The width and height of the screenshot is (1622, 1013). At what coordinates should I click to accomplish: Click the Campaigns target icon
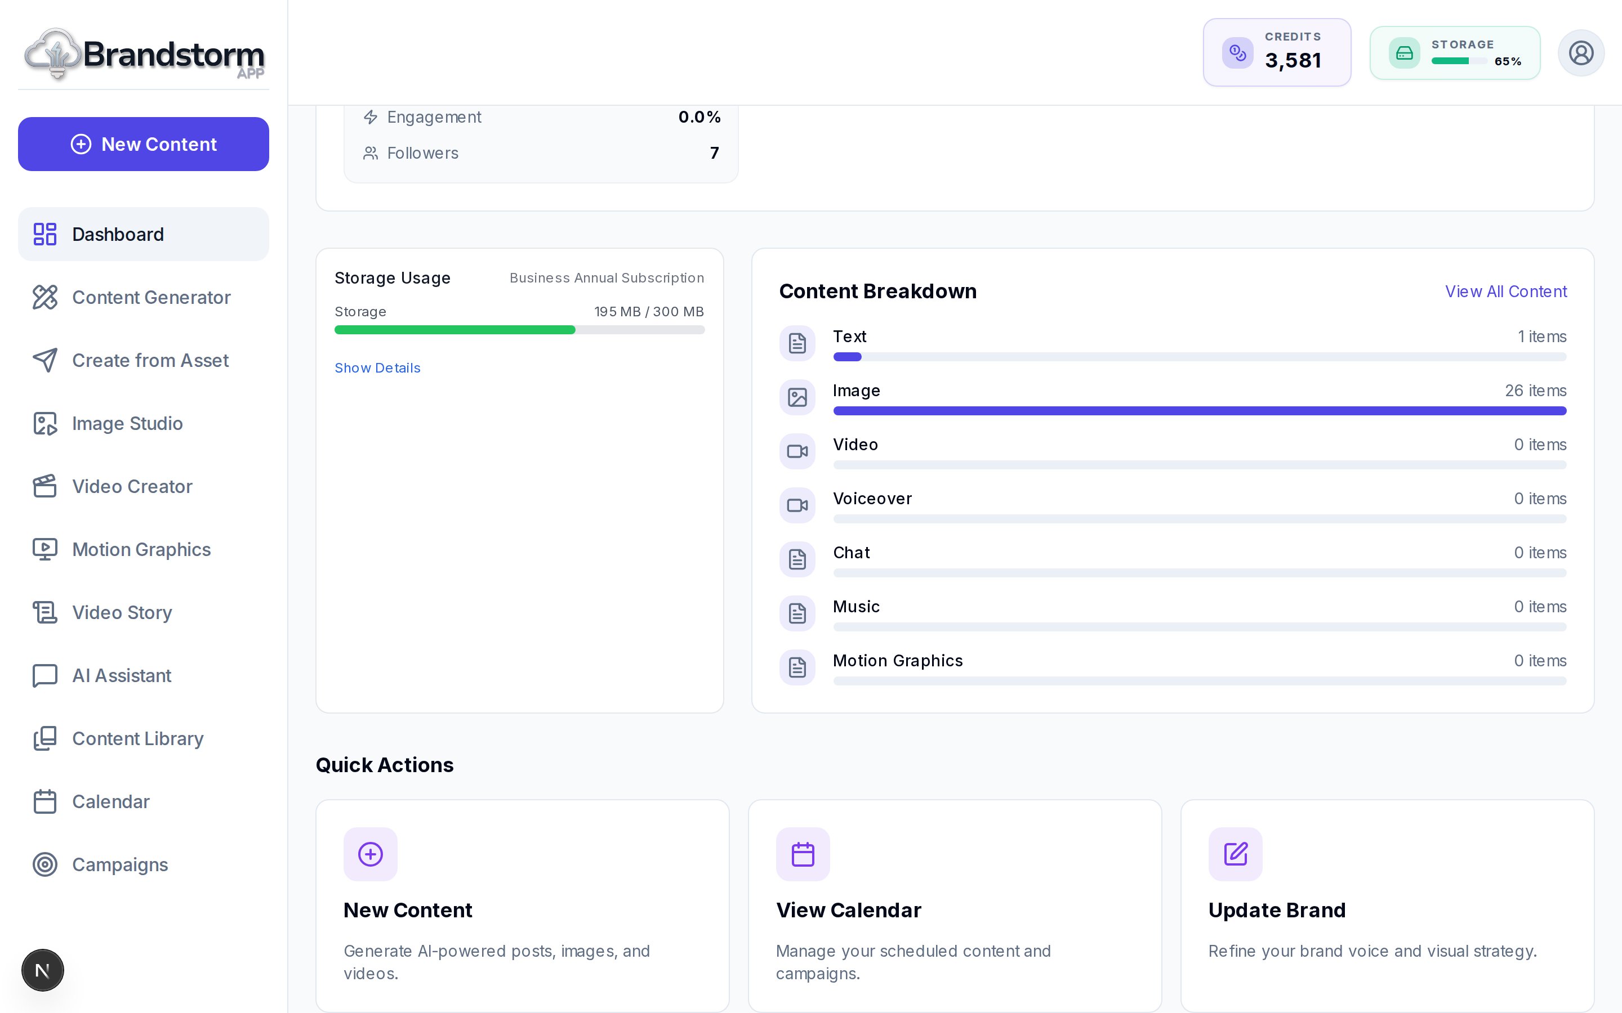click(45, 864)
